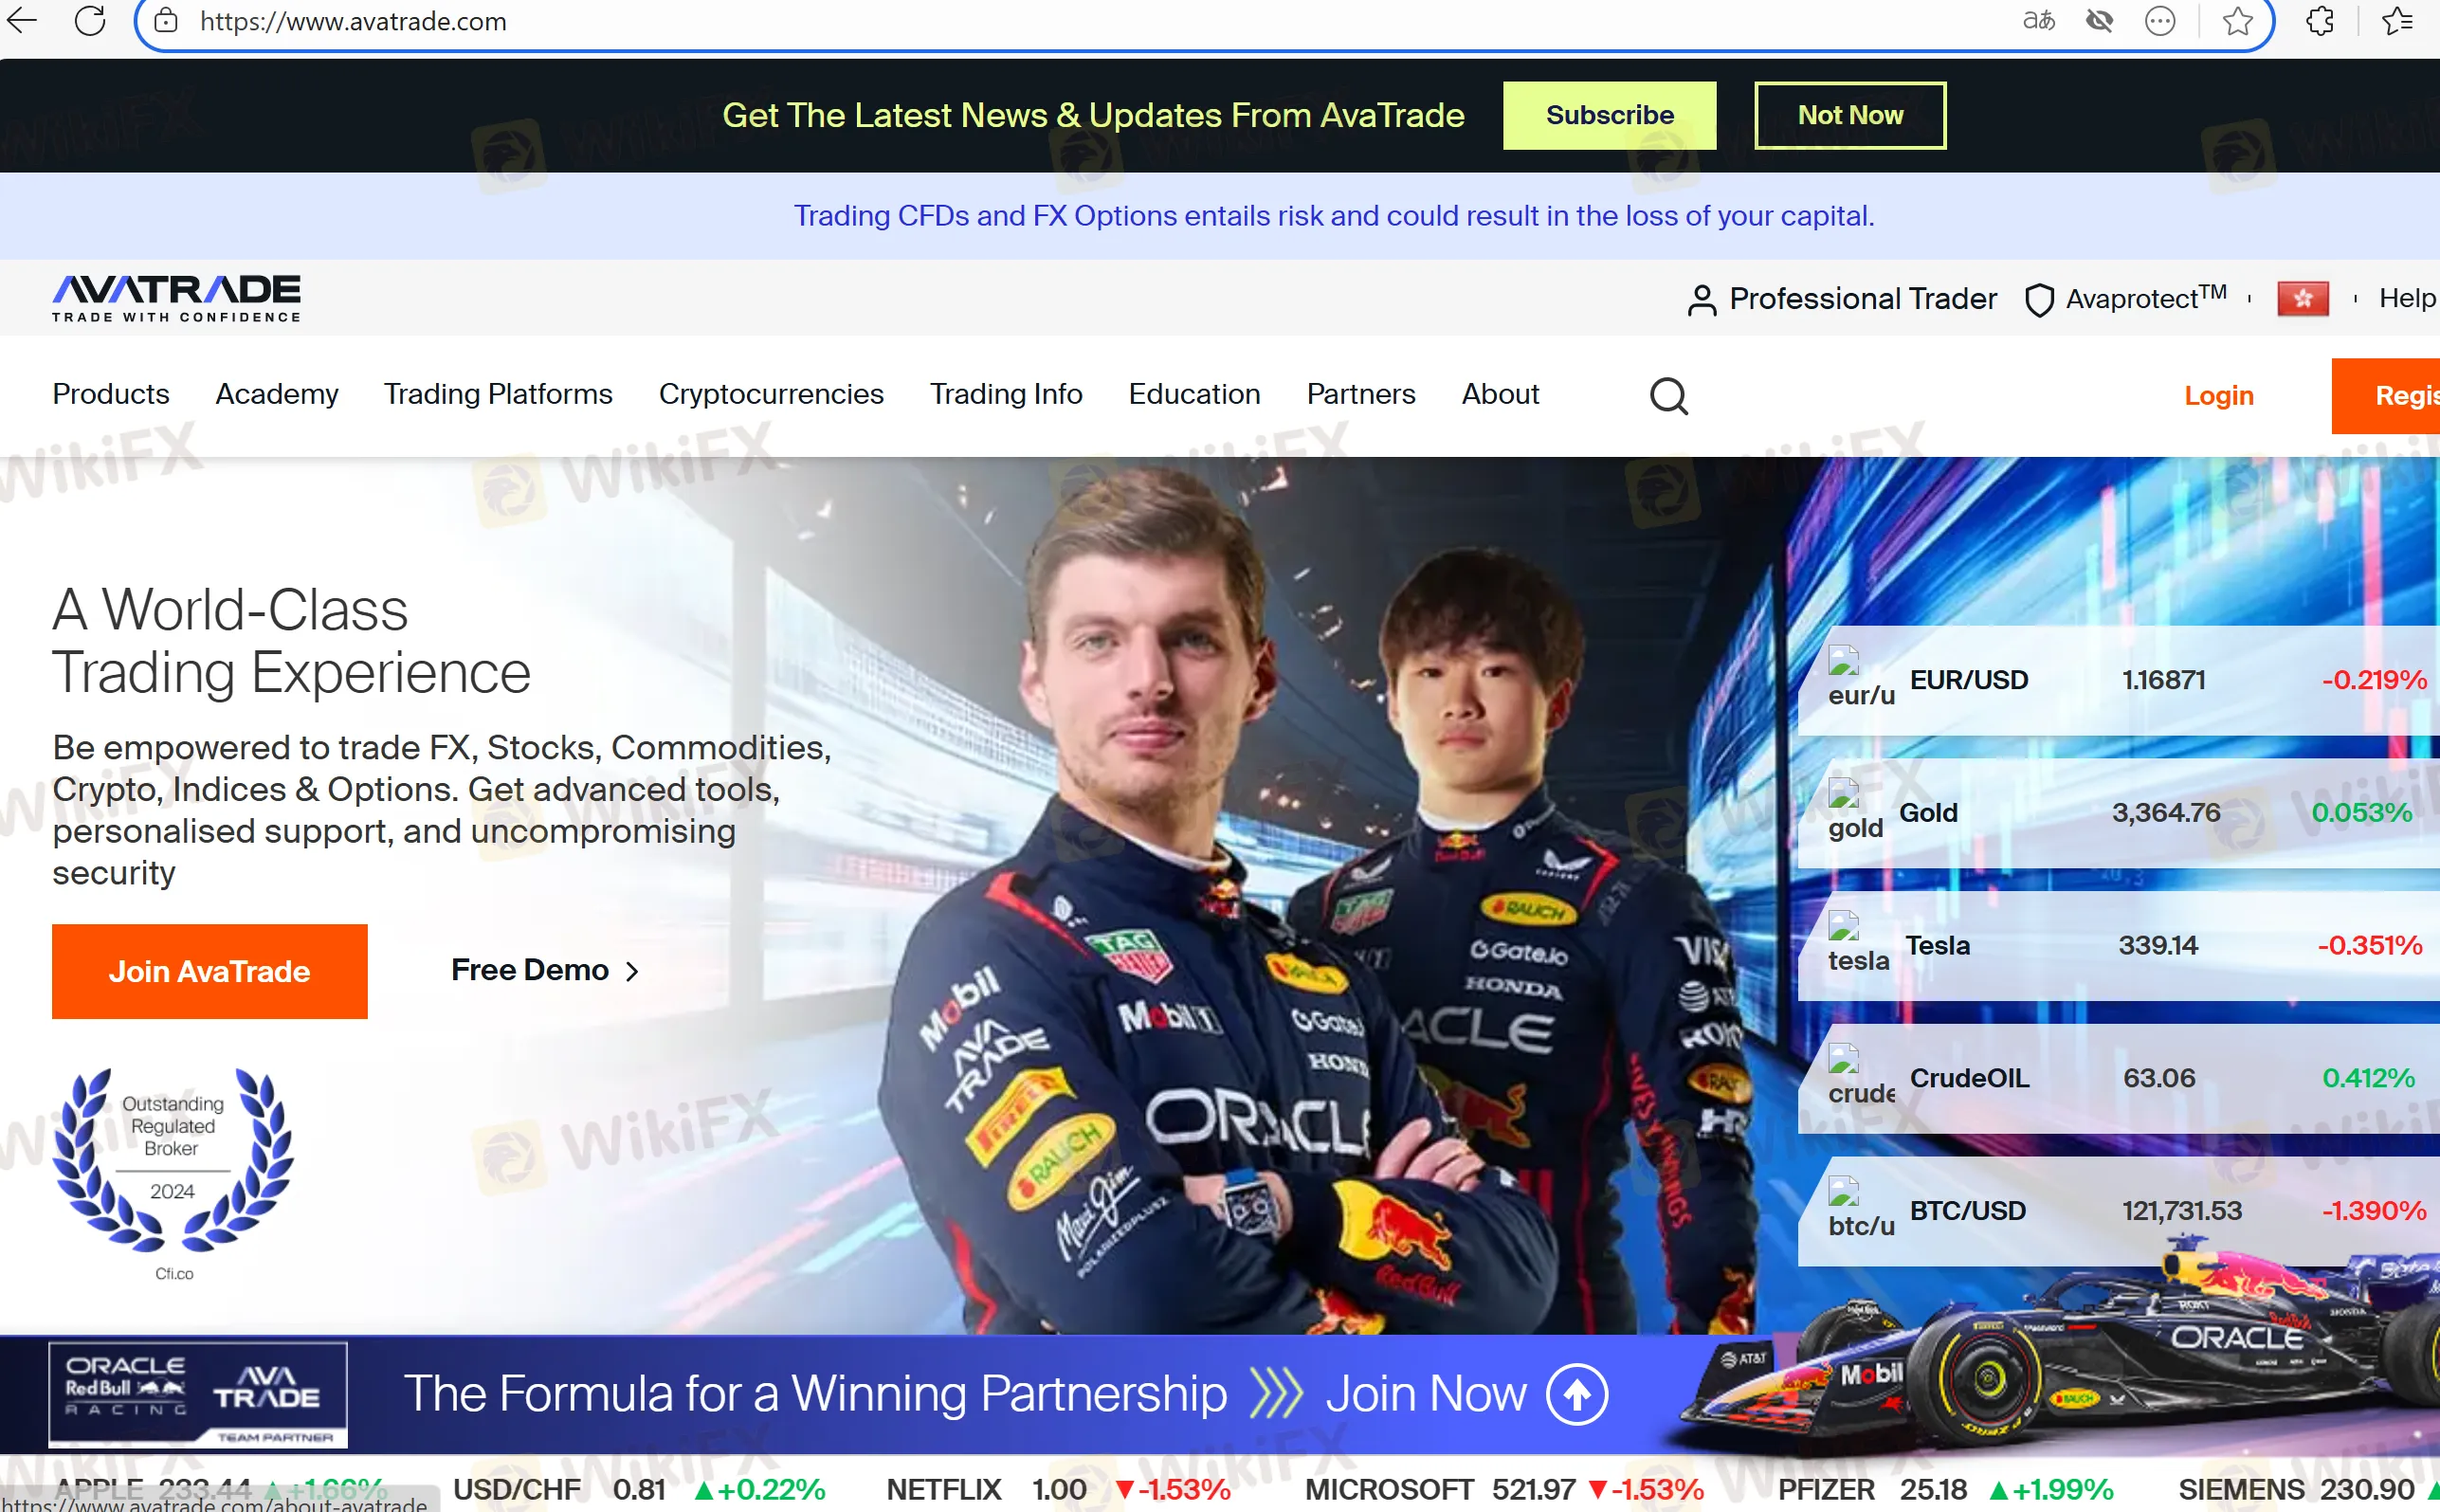The width and height of the screenshot is (2440, 1512).
Task: Click the Join Now up-arrow circle icon
Action: pyautogui.click(x=1577, y=1394)
